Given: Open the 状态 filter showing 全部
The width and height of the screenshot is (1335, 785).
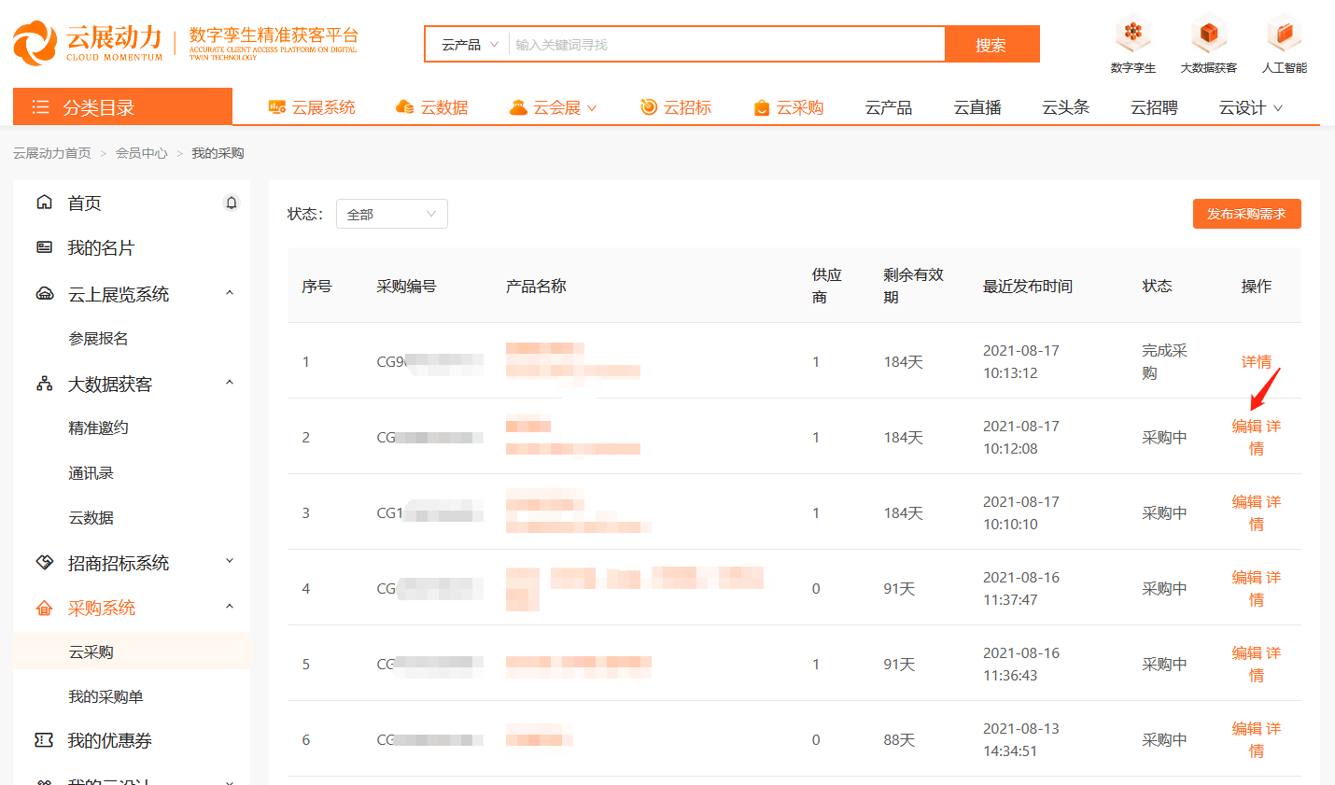Looking at the screenshot, I should tap(391, 214).
